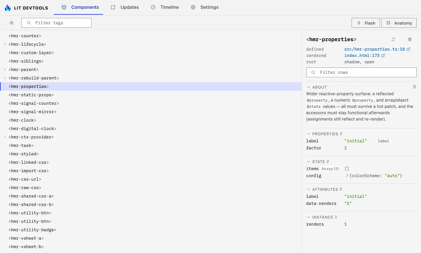
Task: Open the Settings tab
Action: pos(205,7)
